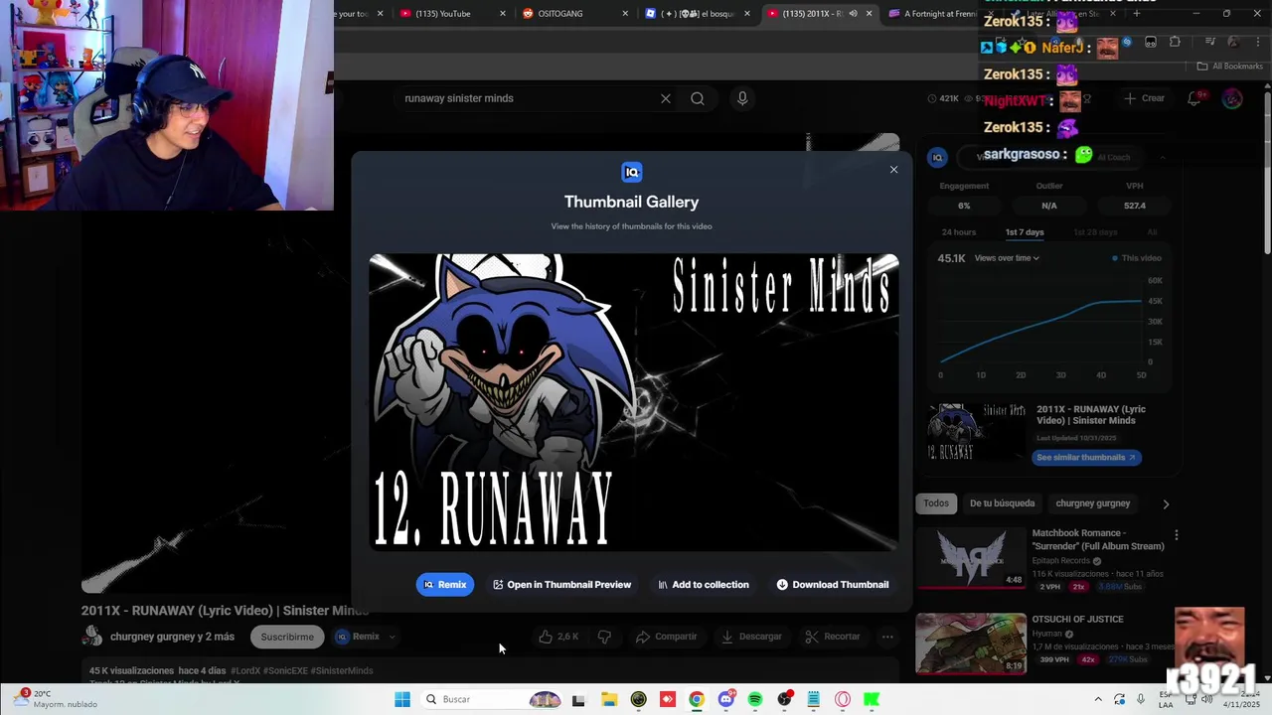Expand the Remix dropdown arrow below video
This screenshot has height=715, width=1272.
tap(392, 637)
